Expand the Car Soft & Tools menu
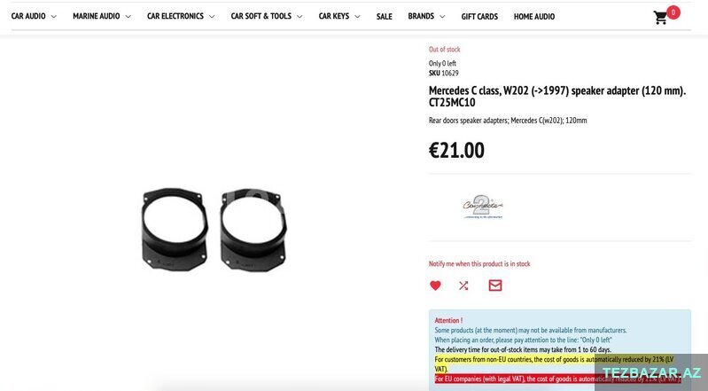The width and height of the screenshot is (708, 391). click(x=267, y=16)
